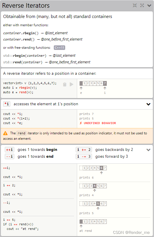
Task: Click the 'UNDEFINED BEHAVIOR' text
Action: [x=100, y=123]
